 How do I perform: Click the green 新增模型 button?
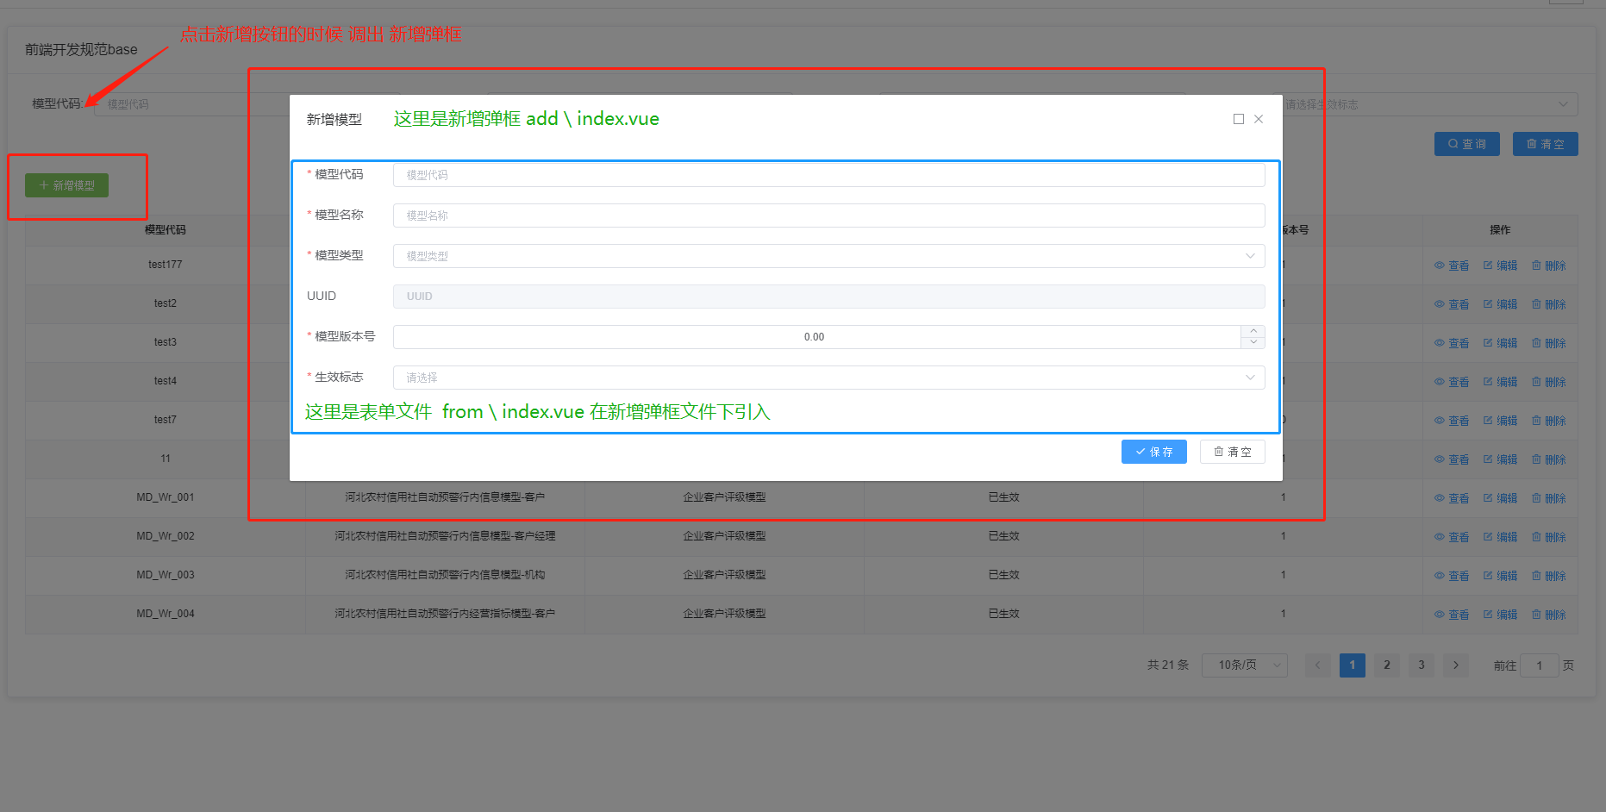point(66,185)
